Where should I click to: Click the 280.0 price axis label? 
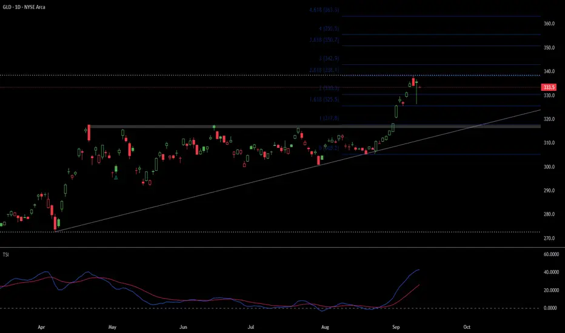tap(549, 214)
